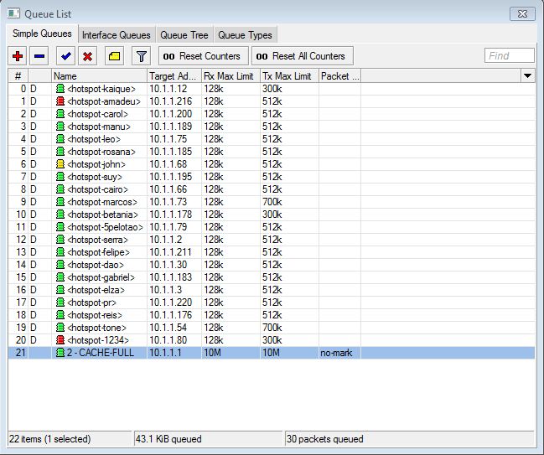The height and width of the screenshot is (455, 544).
Task: Click the queue icon of hotspot-dao
Action: (x=60, y=265)
